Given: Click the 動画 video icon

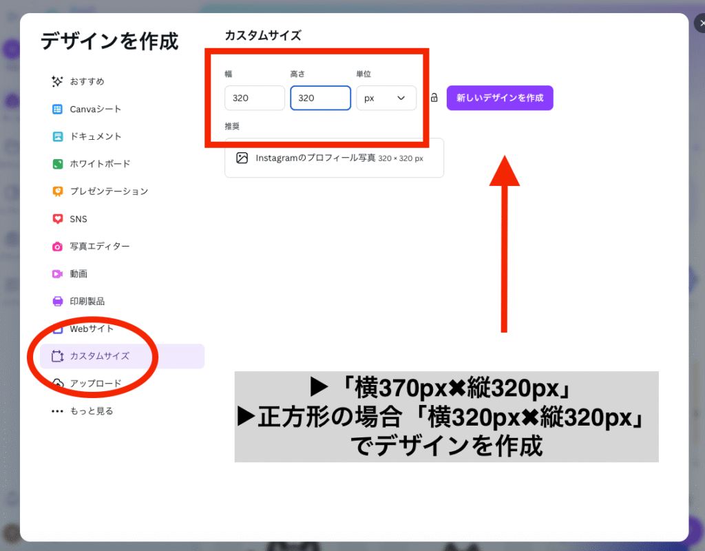Looking at the screenshot, I should (58, 274).
